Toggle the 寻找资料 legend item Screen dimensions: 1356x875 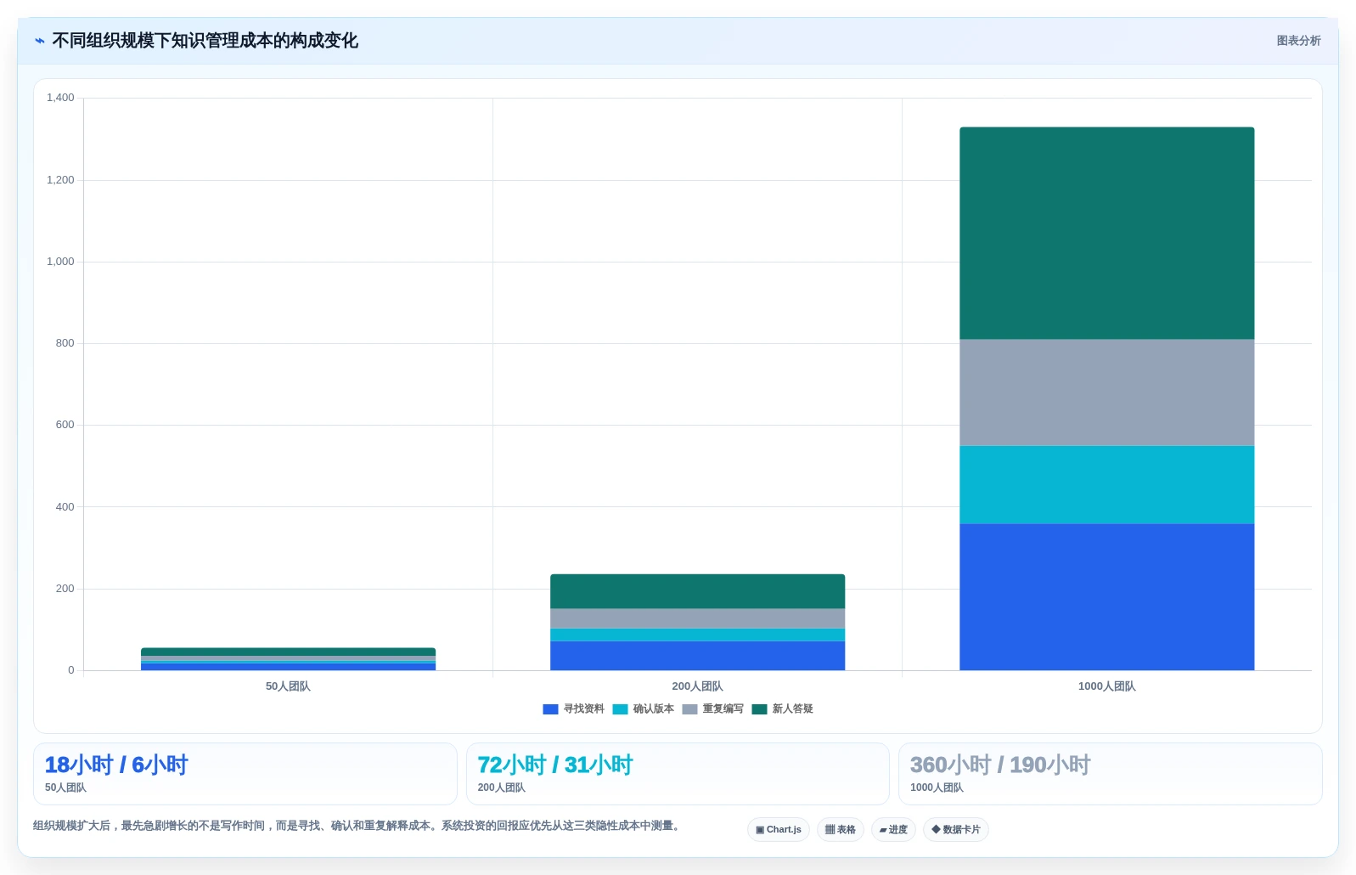click(573, 708)
